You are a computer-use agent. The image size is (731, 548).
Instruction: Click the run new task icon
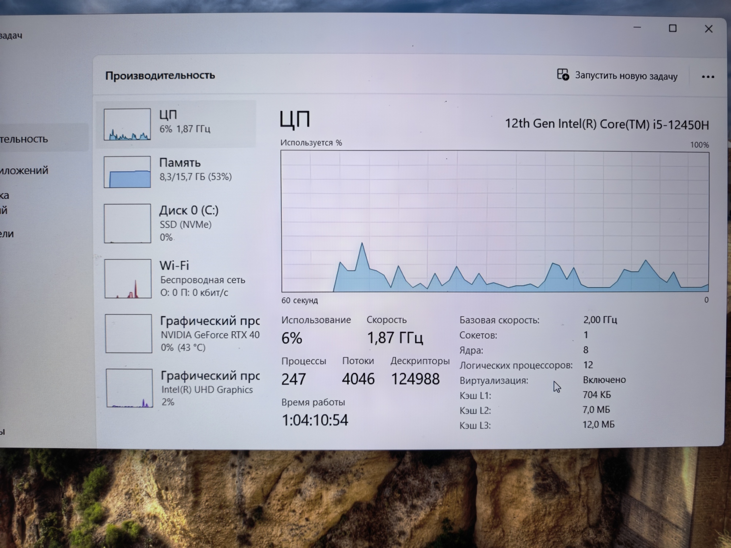(563, 75)
